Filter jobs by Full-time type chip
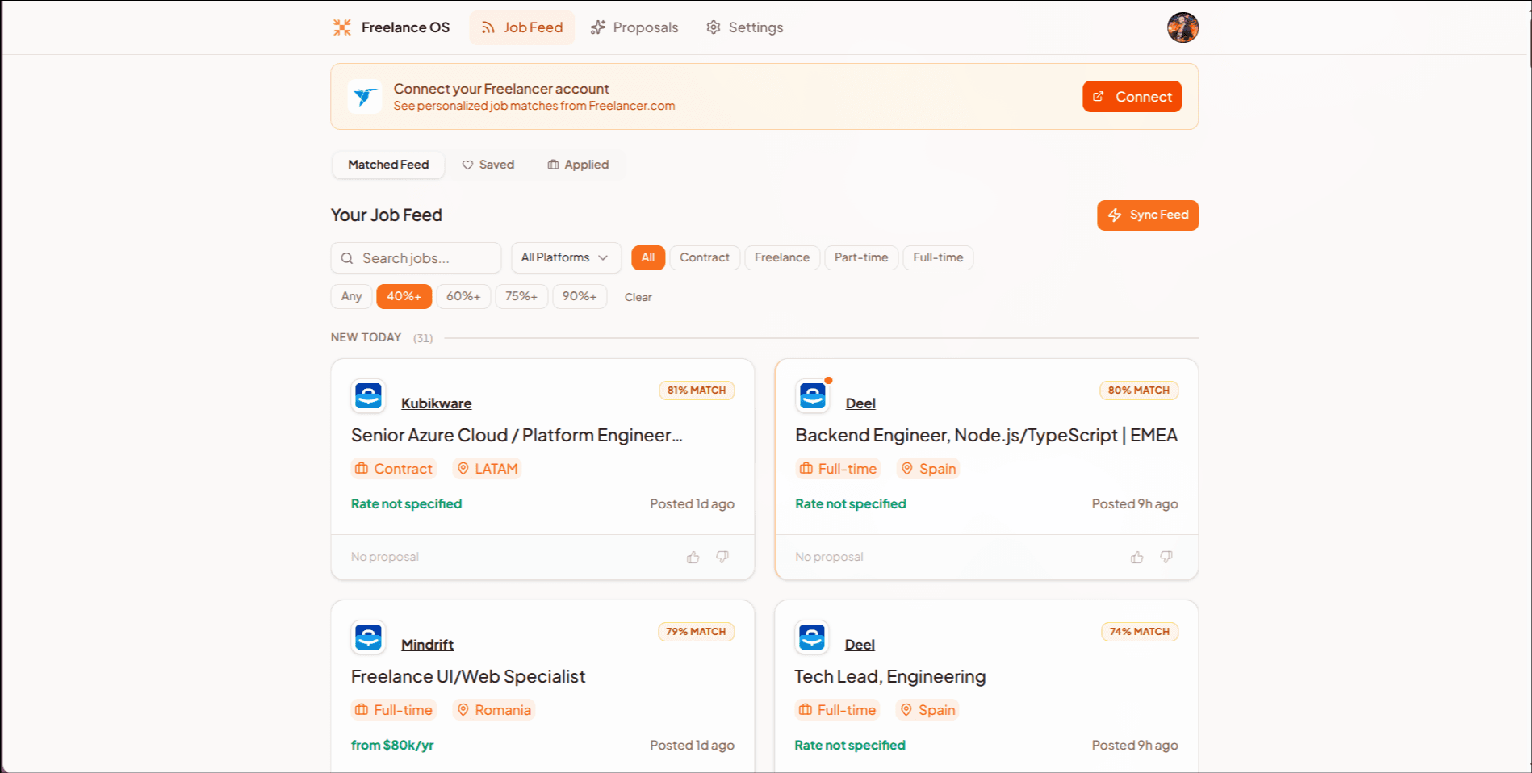This screenshot has width=1532, height=773. [x=938, y=257]
